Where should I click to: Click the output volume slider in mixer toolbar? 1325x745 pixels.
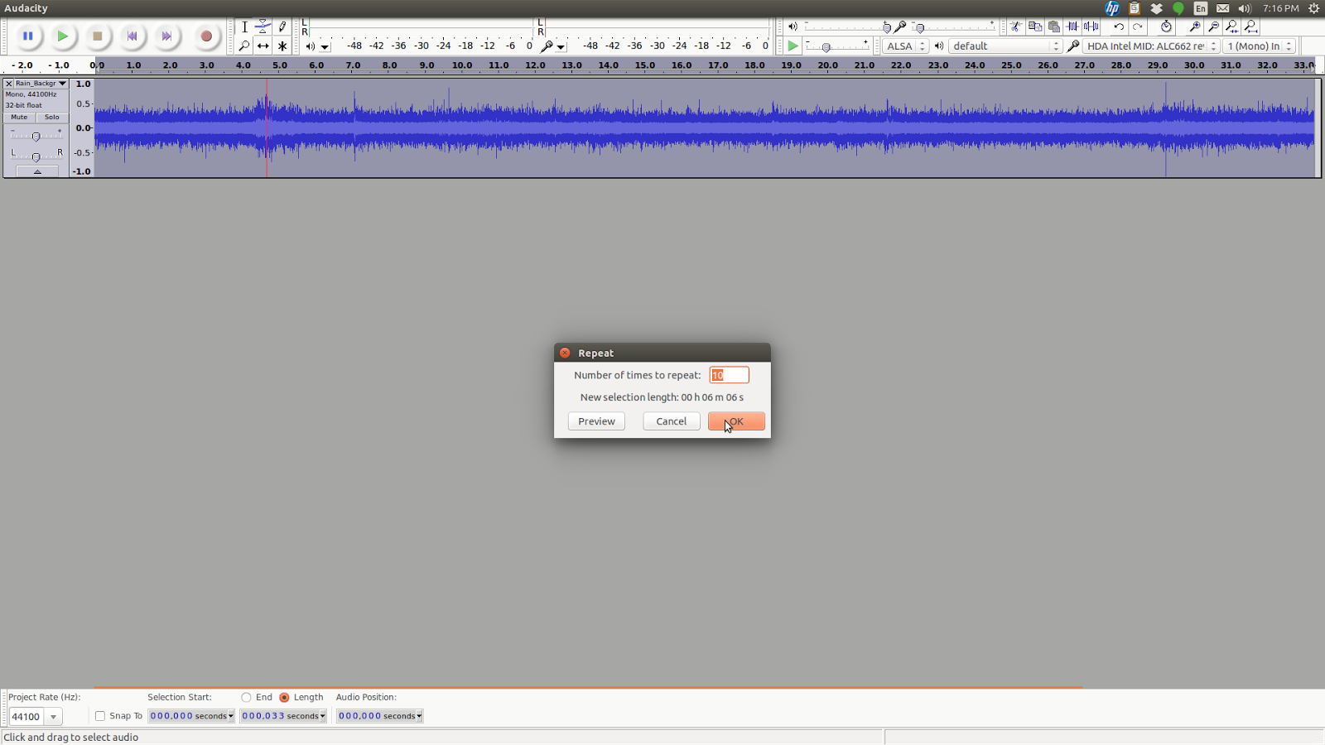(x=848, y=26)
